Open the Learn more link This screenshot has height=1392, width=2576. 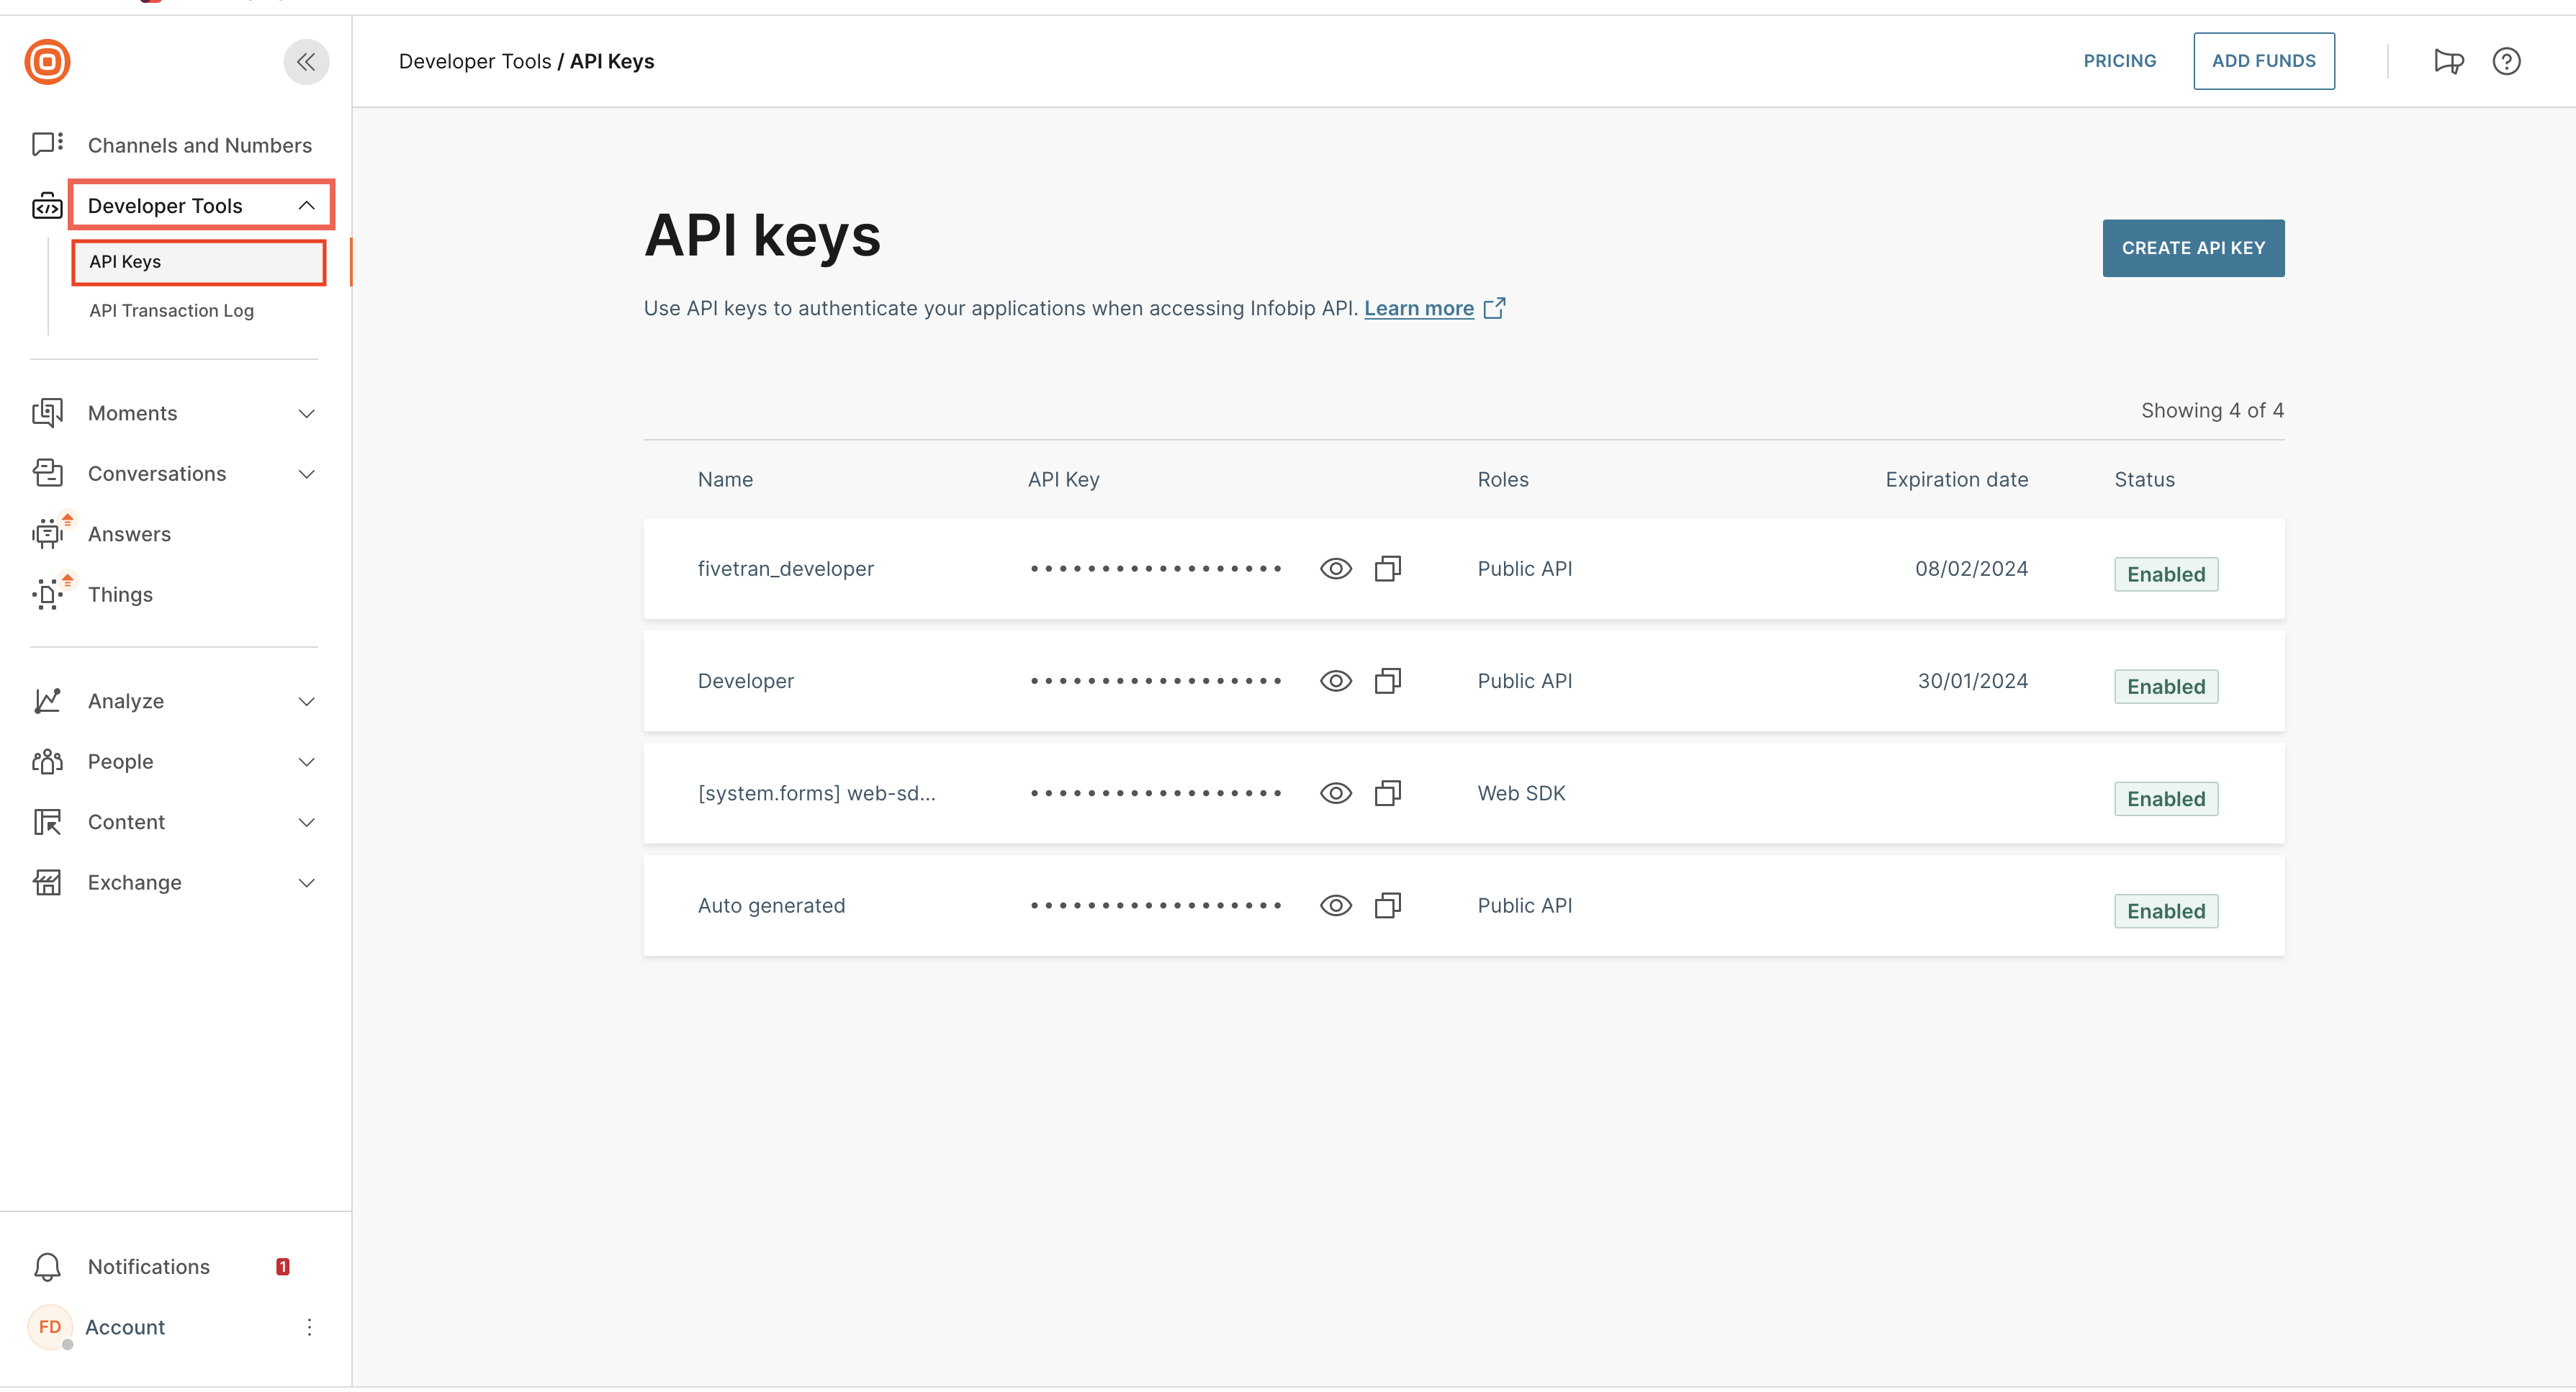coord(1418,309)
